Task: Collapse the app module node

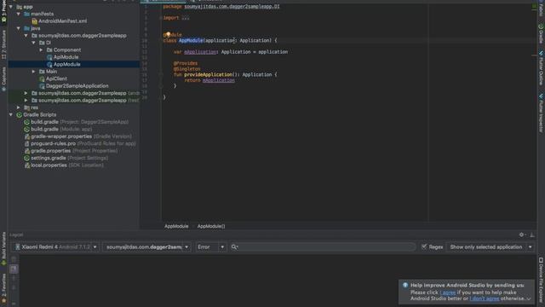Action: [x=11, y=7]
